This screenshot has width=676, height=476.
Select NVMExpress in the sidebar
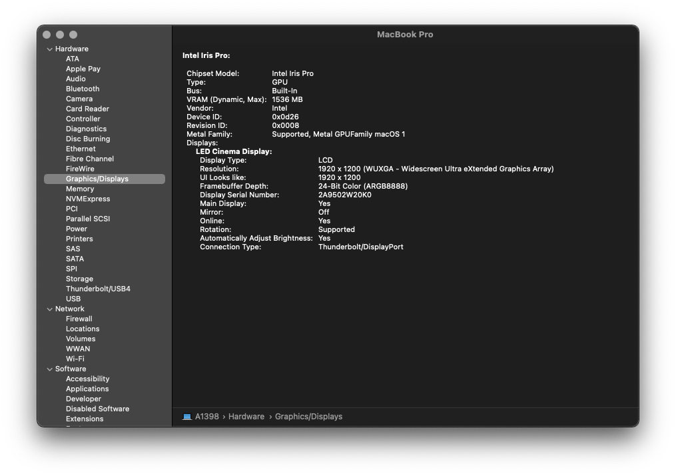coord(88,199)
